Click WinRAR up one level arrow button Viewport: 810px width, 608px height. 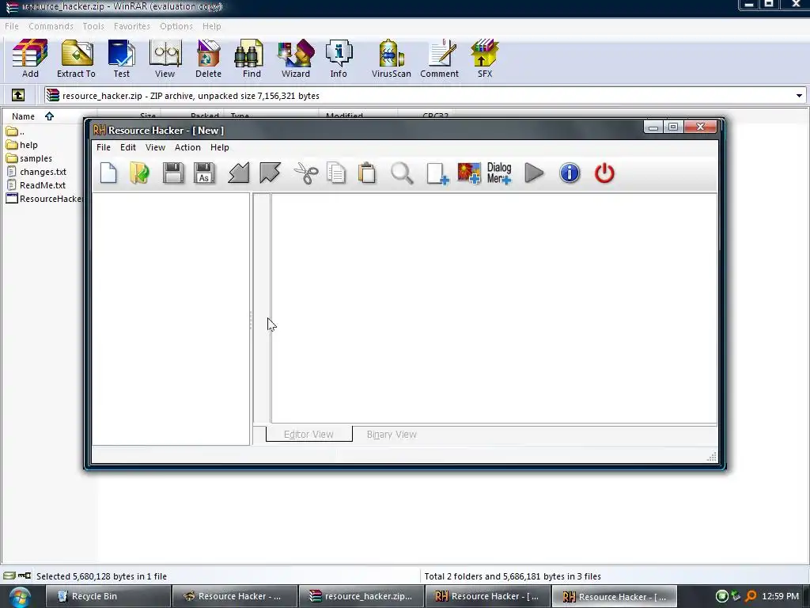tap(18, 95)
